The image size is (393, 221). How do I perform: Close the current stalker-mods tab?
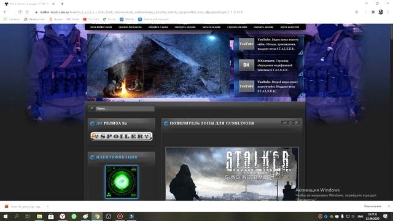53,4
